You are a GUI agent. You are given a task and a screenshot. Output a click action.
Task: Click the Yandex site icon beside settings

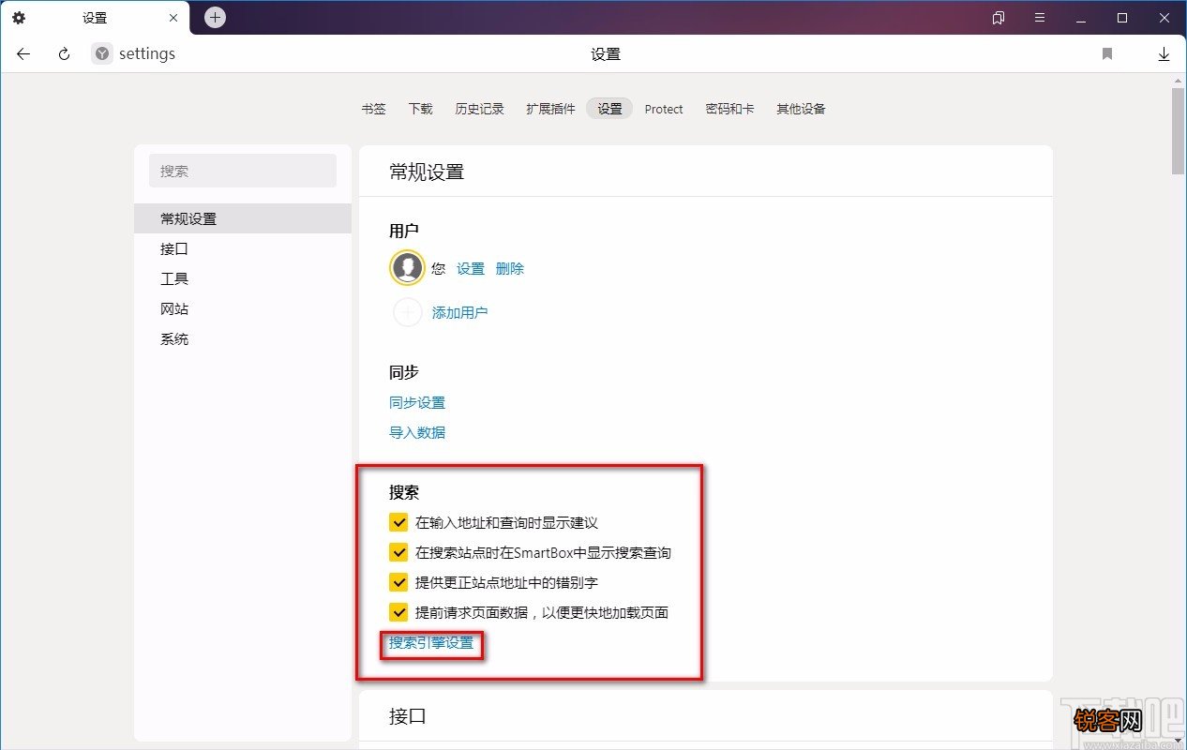(x=101, y=54)
